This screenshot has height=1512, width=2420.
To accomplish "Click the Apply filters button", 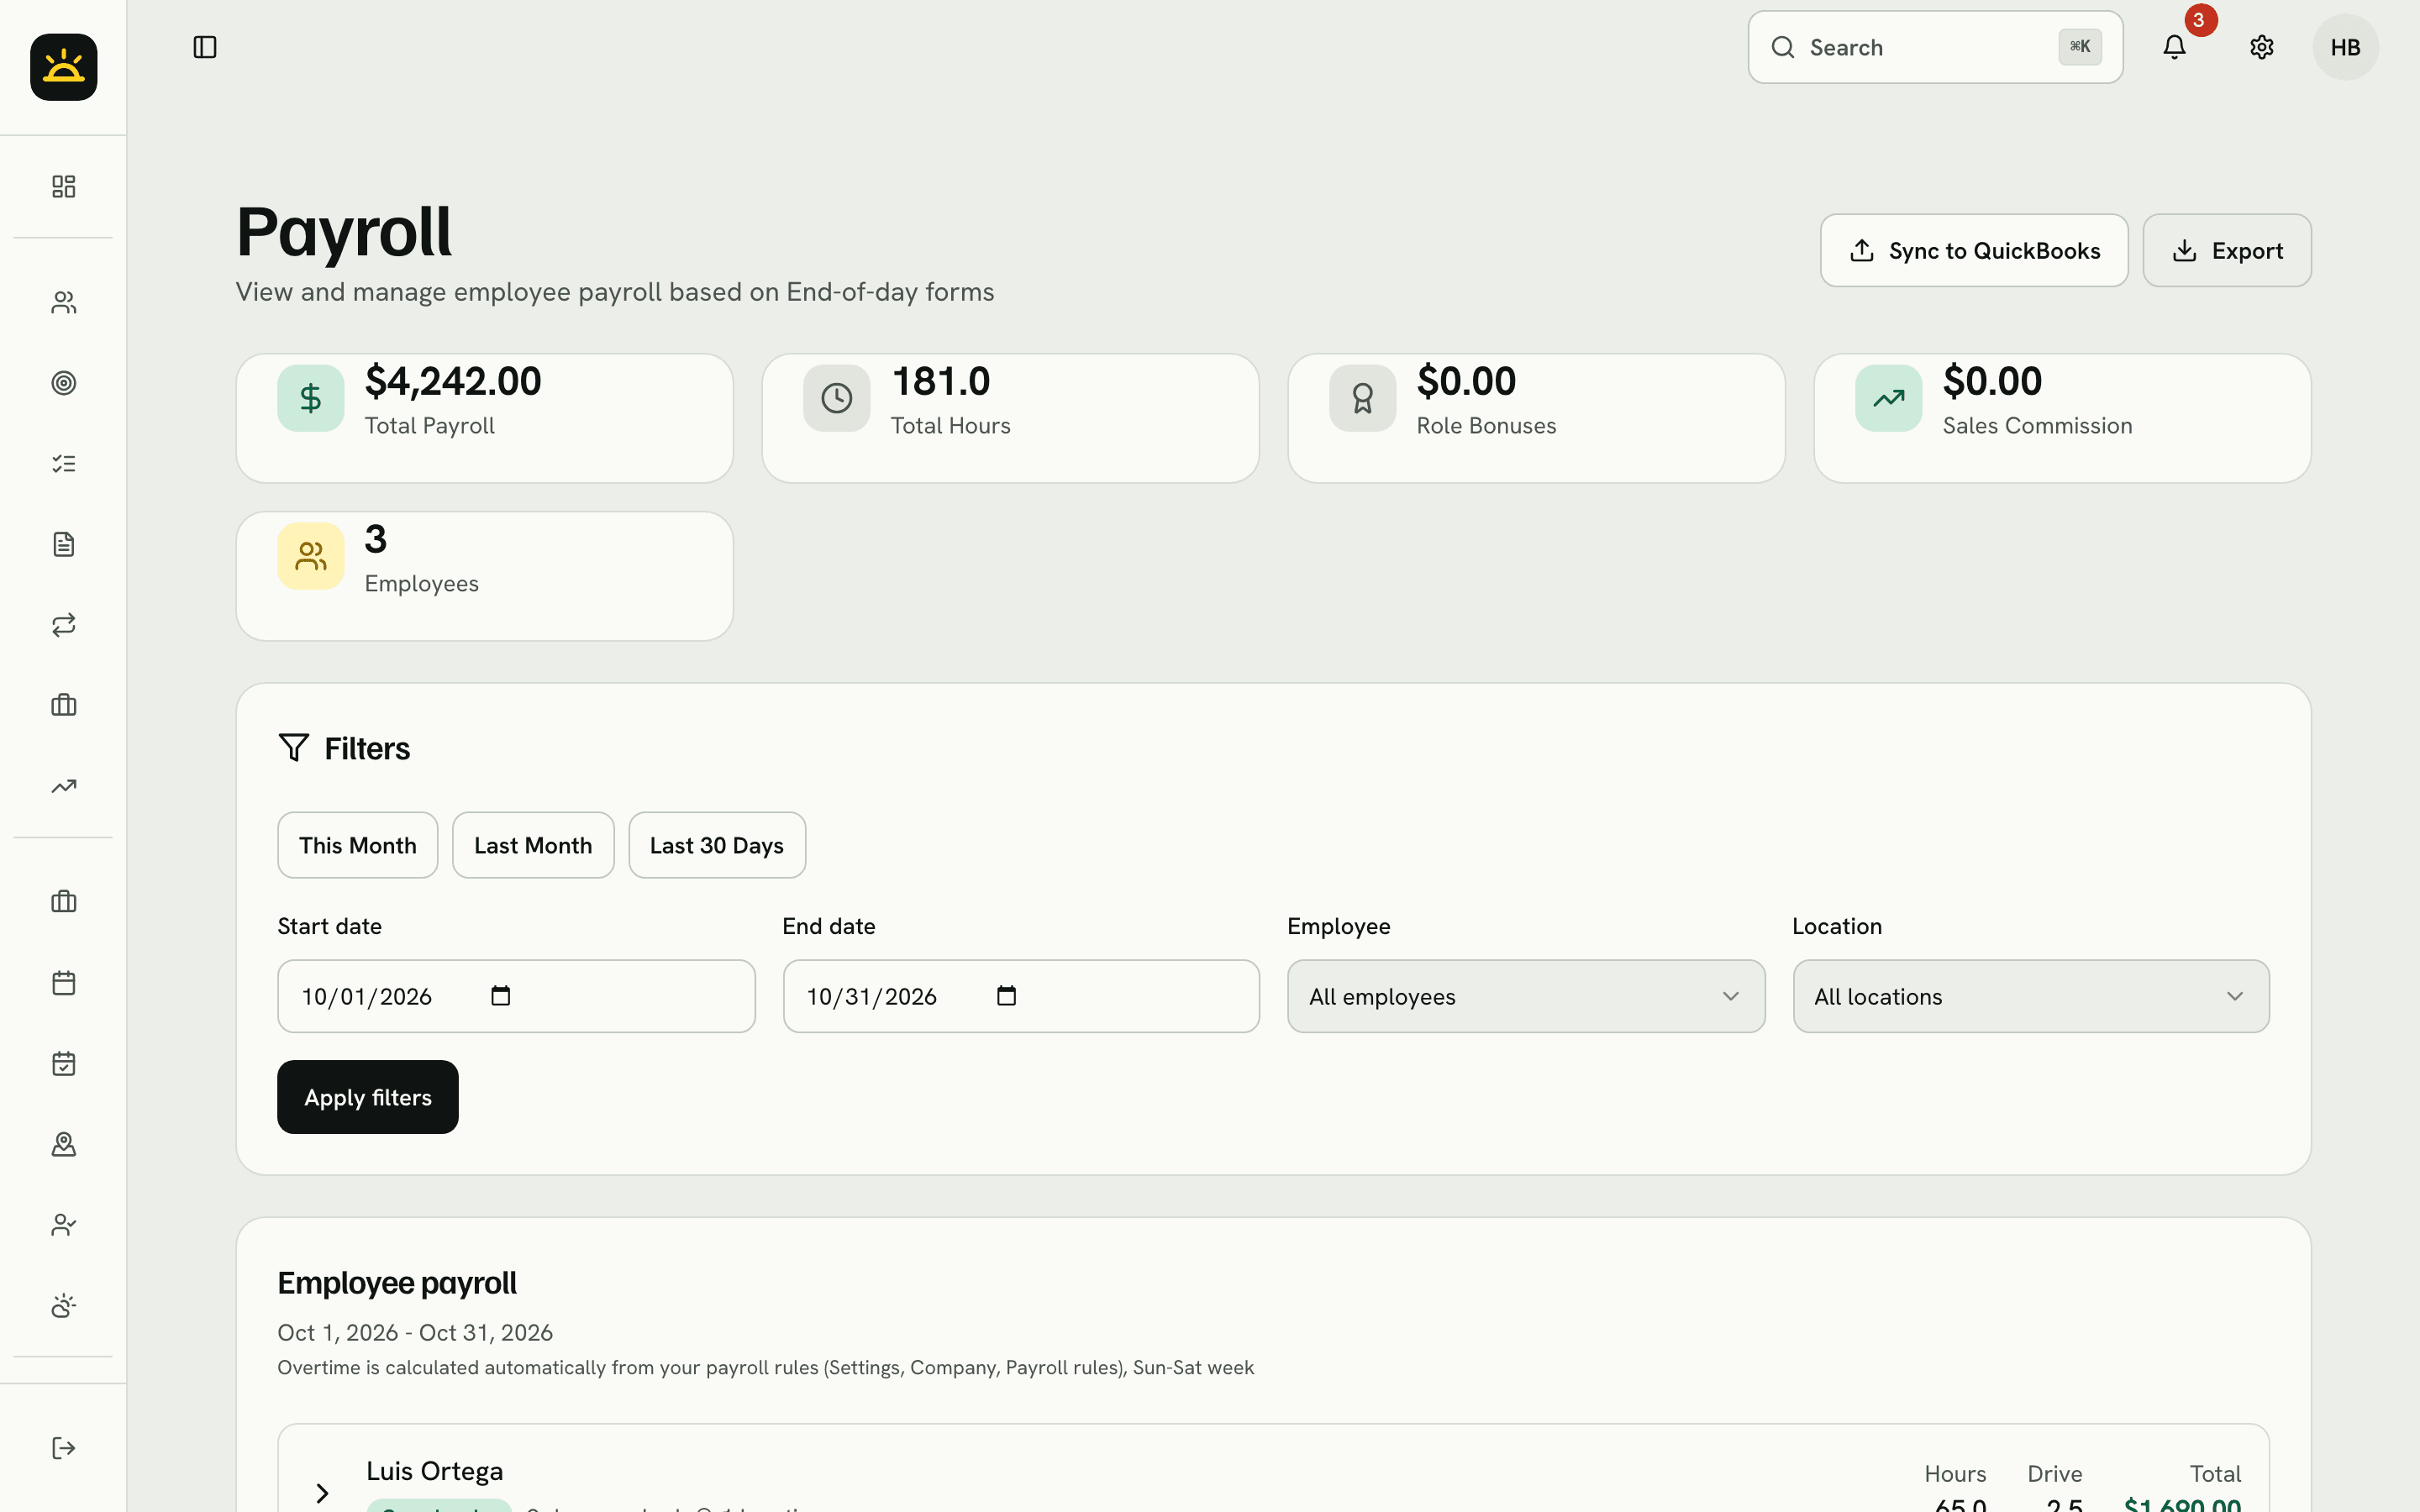I will (x=368, y=1097).
